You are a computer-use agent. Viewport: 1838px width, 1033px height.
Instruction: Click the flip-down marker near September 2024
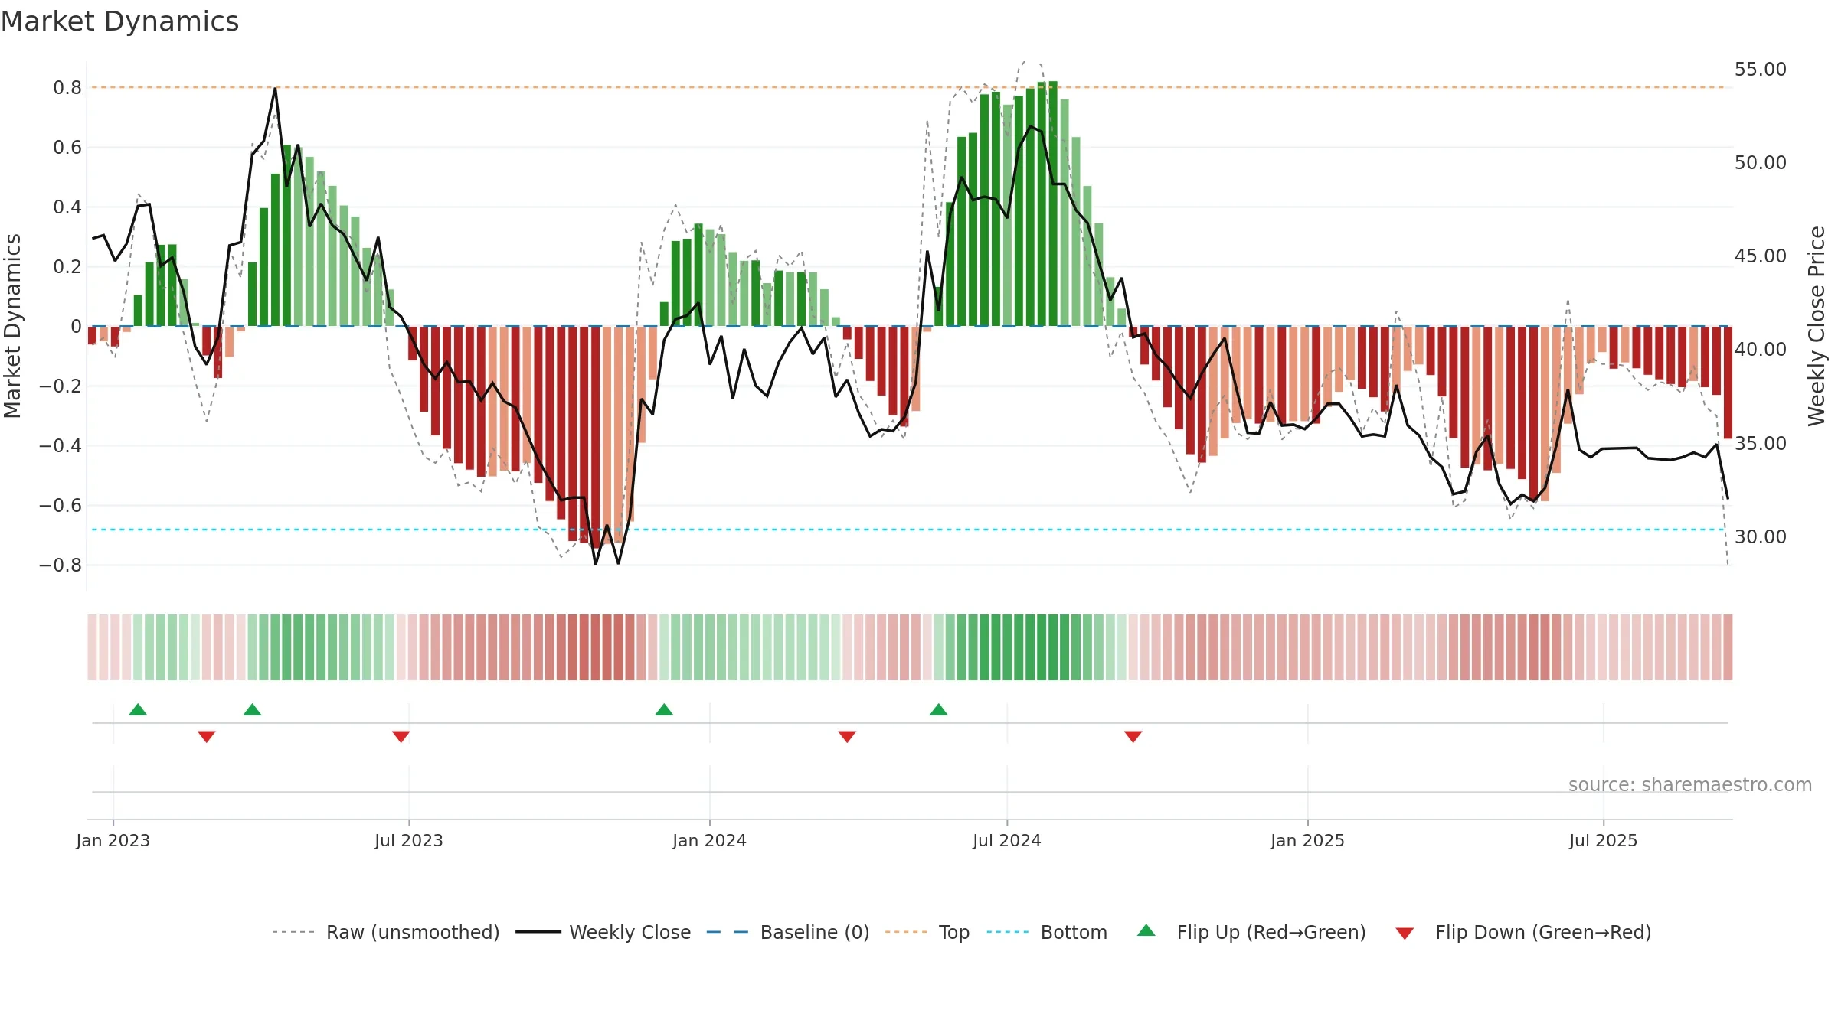point(1133,736)
